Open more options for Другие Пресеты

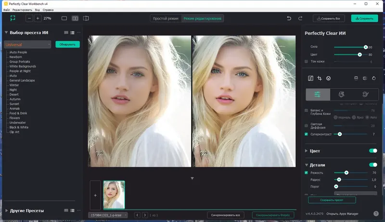[79, 210]
